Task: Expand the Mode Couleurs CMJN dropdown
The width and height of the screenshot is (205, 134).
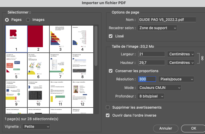Action: click(x=159, y=88)
